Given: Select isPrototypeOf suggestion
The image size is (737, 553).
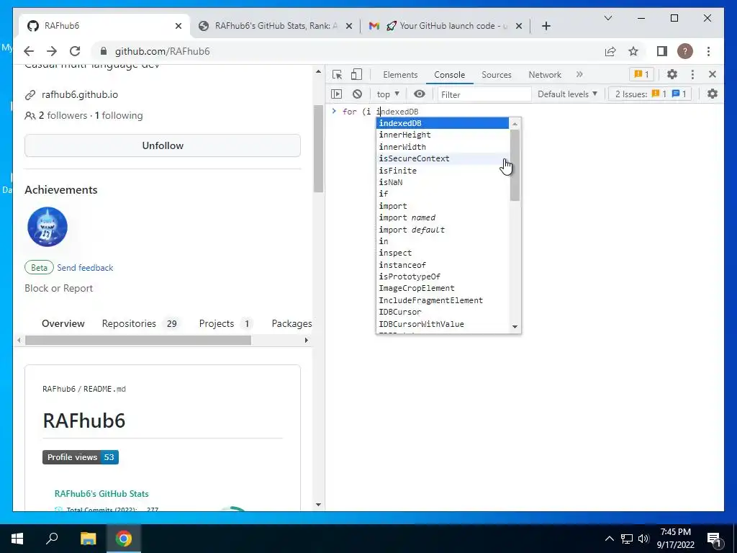Looking at the screenshot, I should click(x=443, y=276).
